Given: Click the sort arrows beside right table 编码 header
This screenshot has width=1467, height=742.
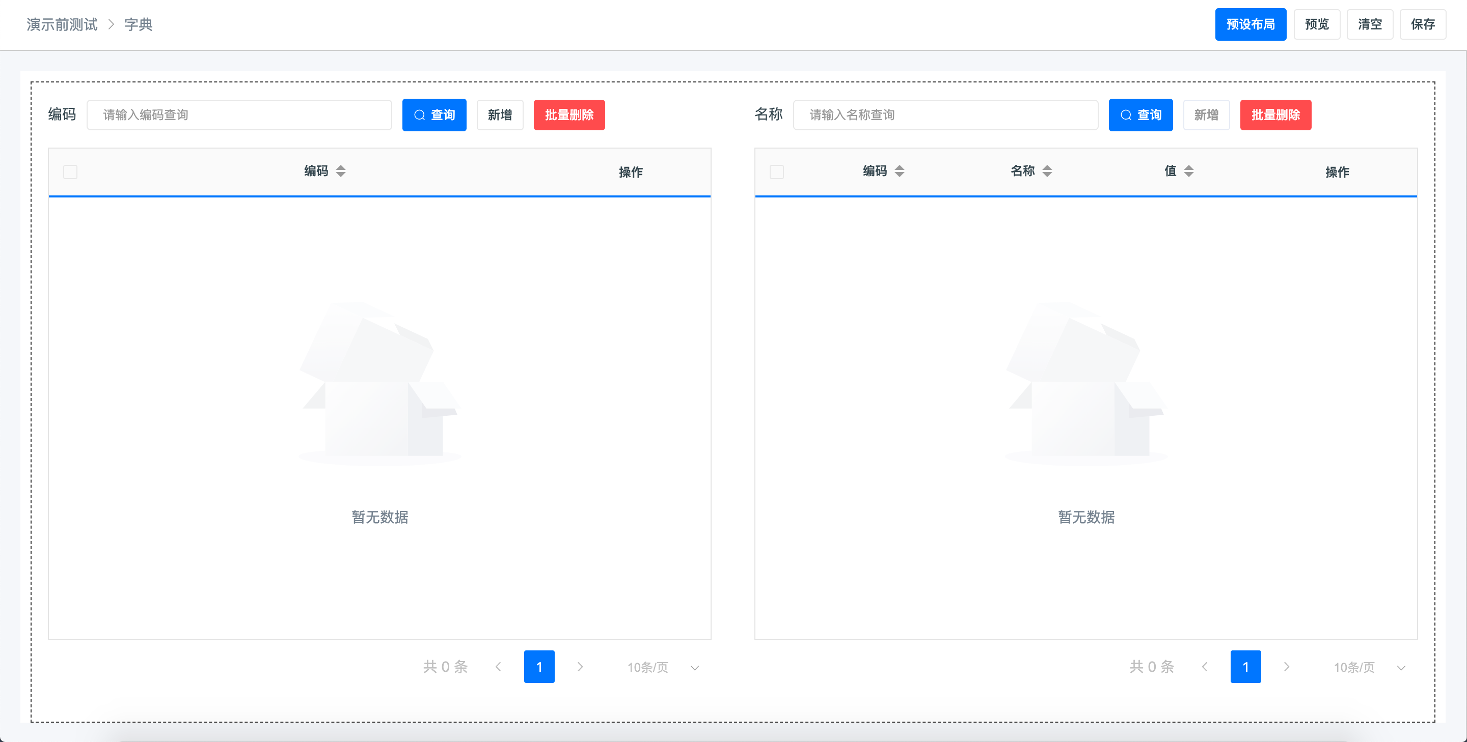Looking at the screenshot, I should [x=899, y=172].
